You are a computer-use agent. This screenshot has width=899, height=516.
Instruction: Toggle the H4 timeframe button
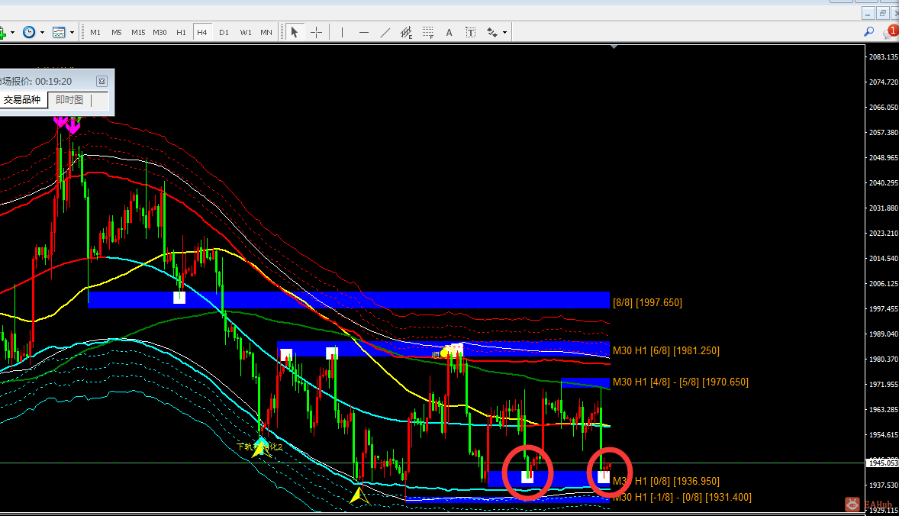[201, 33]
